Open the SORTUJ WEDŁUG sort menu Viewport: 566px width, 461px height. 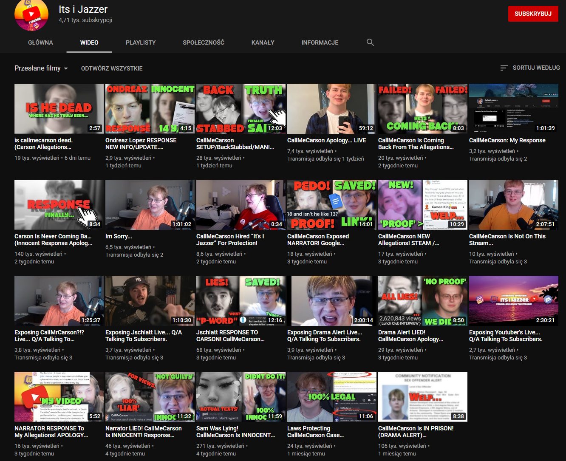(x=530, y=68)
